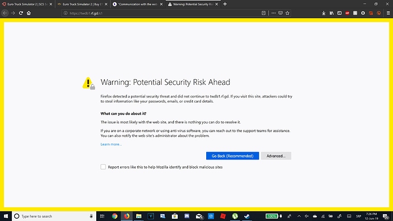Open the Advanced... options

[276, 156]
